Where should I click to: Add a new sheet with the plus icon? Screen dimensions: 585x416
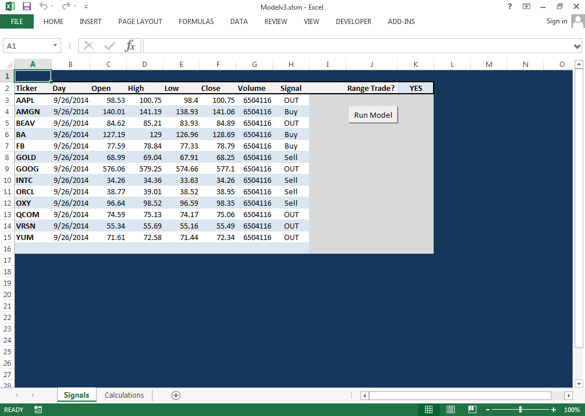coord(176,395)
